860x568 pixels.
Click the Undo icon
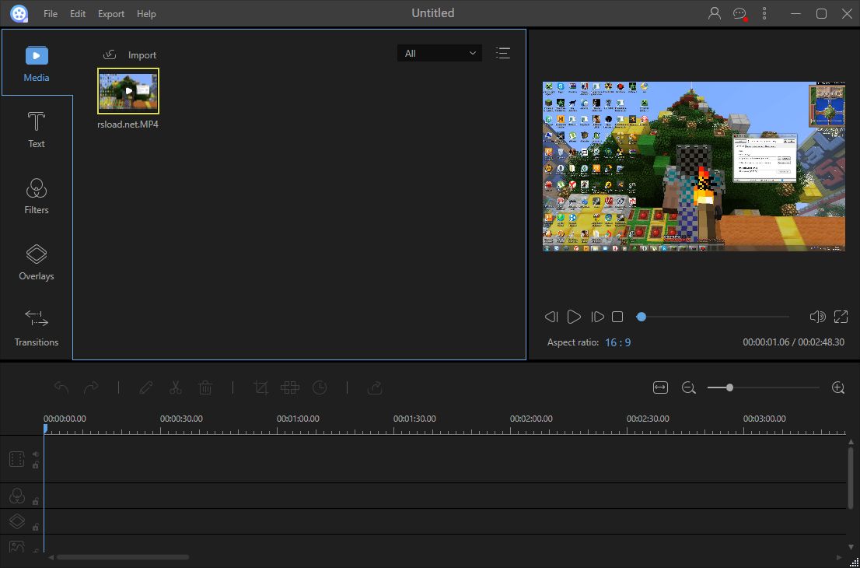pos(61,387)
